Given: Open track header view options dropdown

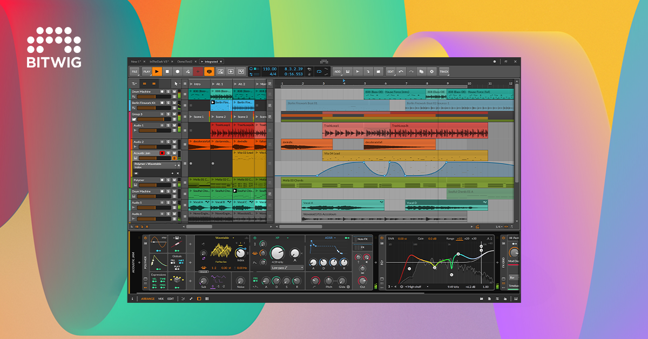Looking at the screenshot, I should click(x=134, y=84).
